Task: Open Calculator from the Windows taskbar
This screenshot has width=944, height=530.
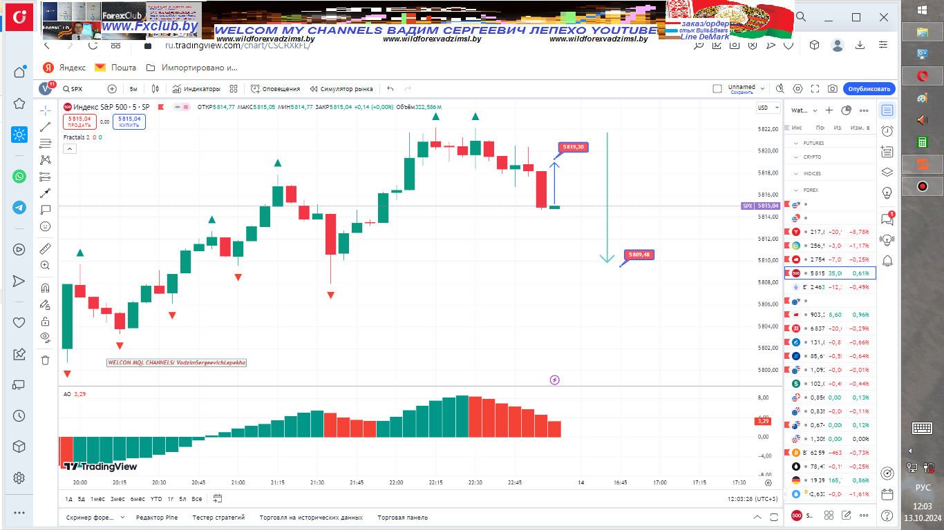Action: pos(922,141)
